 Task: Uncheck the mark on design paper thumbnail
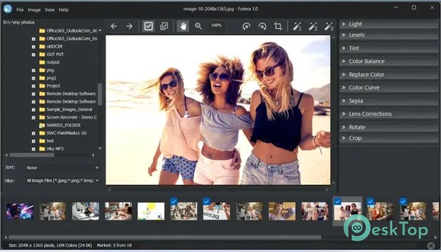(x=207, y=201)
